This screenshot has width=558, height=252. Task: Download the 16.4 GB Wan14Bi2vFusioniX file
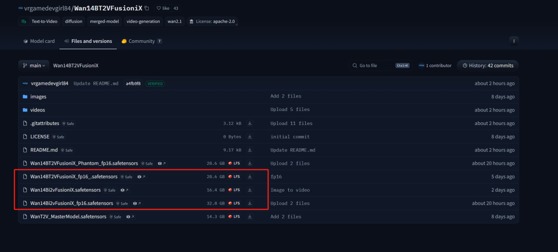tap(250, 190)
